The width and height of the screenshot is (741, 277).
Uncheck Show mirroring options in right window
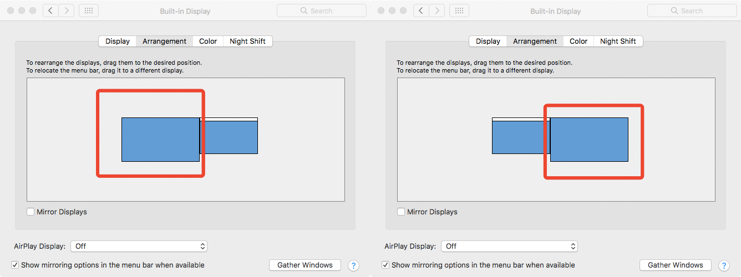pyautogui.click(x=385, y=265)
